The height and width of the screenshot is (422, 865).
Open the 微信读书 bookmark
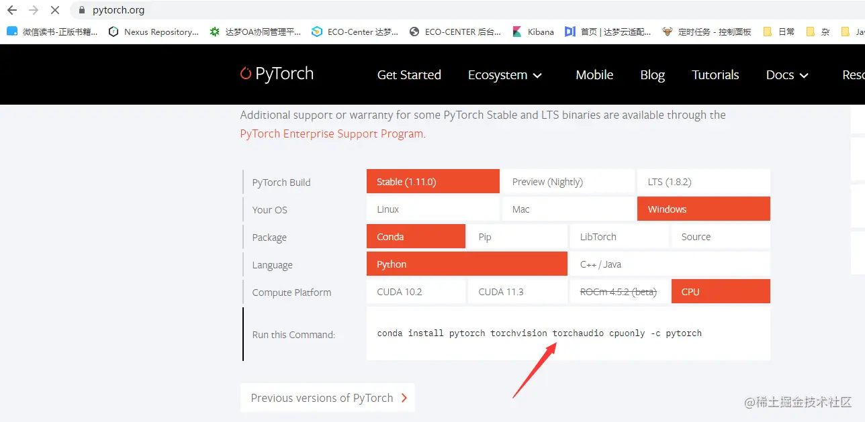click(x=52, y=32)
